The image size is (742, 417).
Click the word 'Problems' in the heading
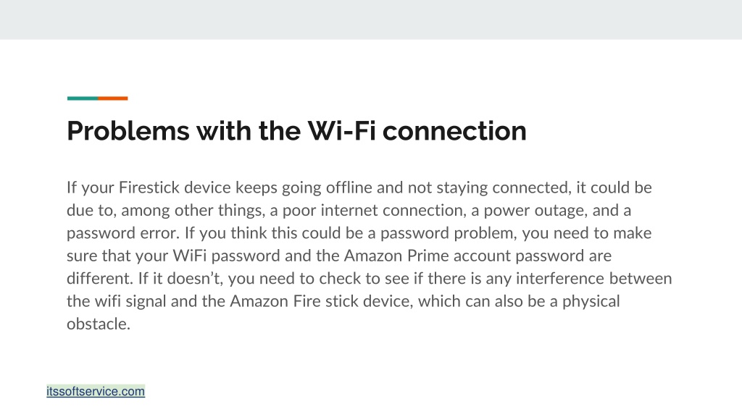coord(128,131)
